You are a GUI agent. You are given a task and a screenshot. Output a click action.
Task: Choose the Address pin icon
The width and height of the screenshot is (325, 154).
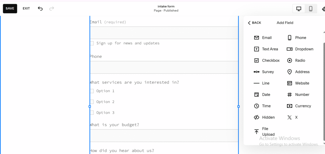click(x=289, y=72)
